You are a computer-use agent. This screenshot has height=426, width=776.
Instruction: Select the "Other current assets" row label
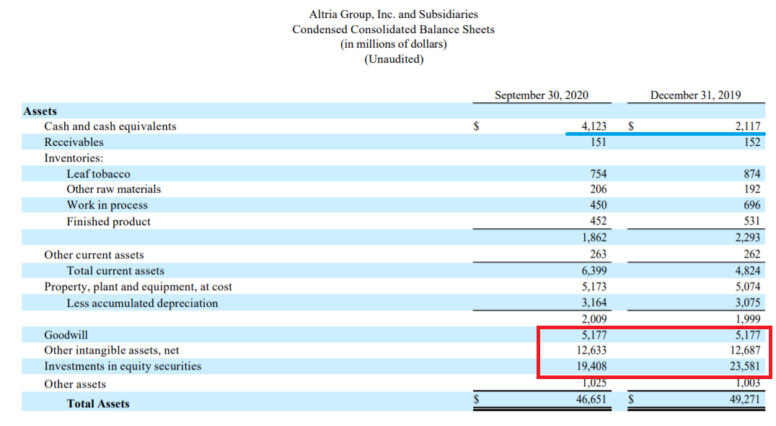pyautogui.click(x=94, y=255)
